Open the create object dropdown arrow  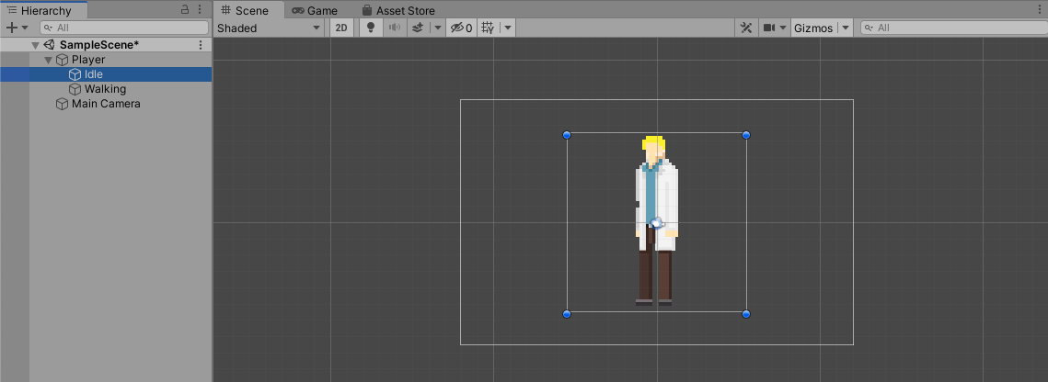pyautogui.click(x=26, y=28)
